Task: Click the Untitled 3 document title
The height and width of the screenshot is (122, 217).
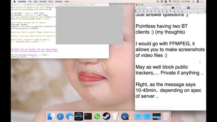Action: [x=168, y=5]
